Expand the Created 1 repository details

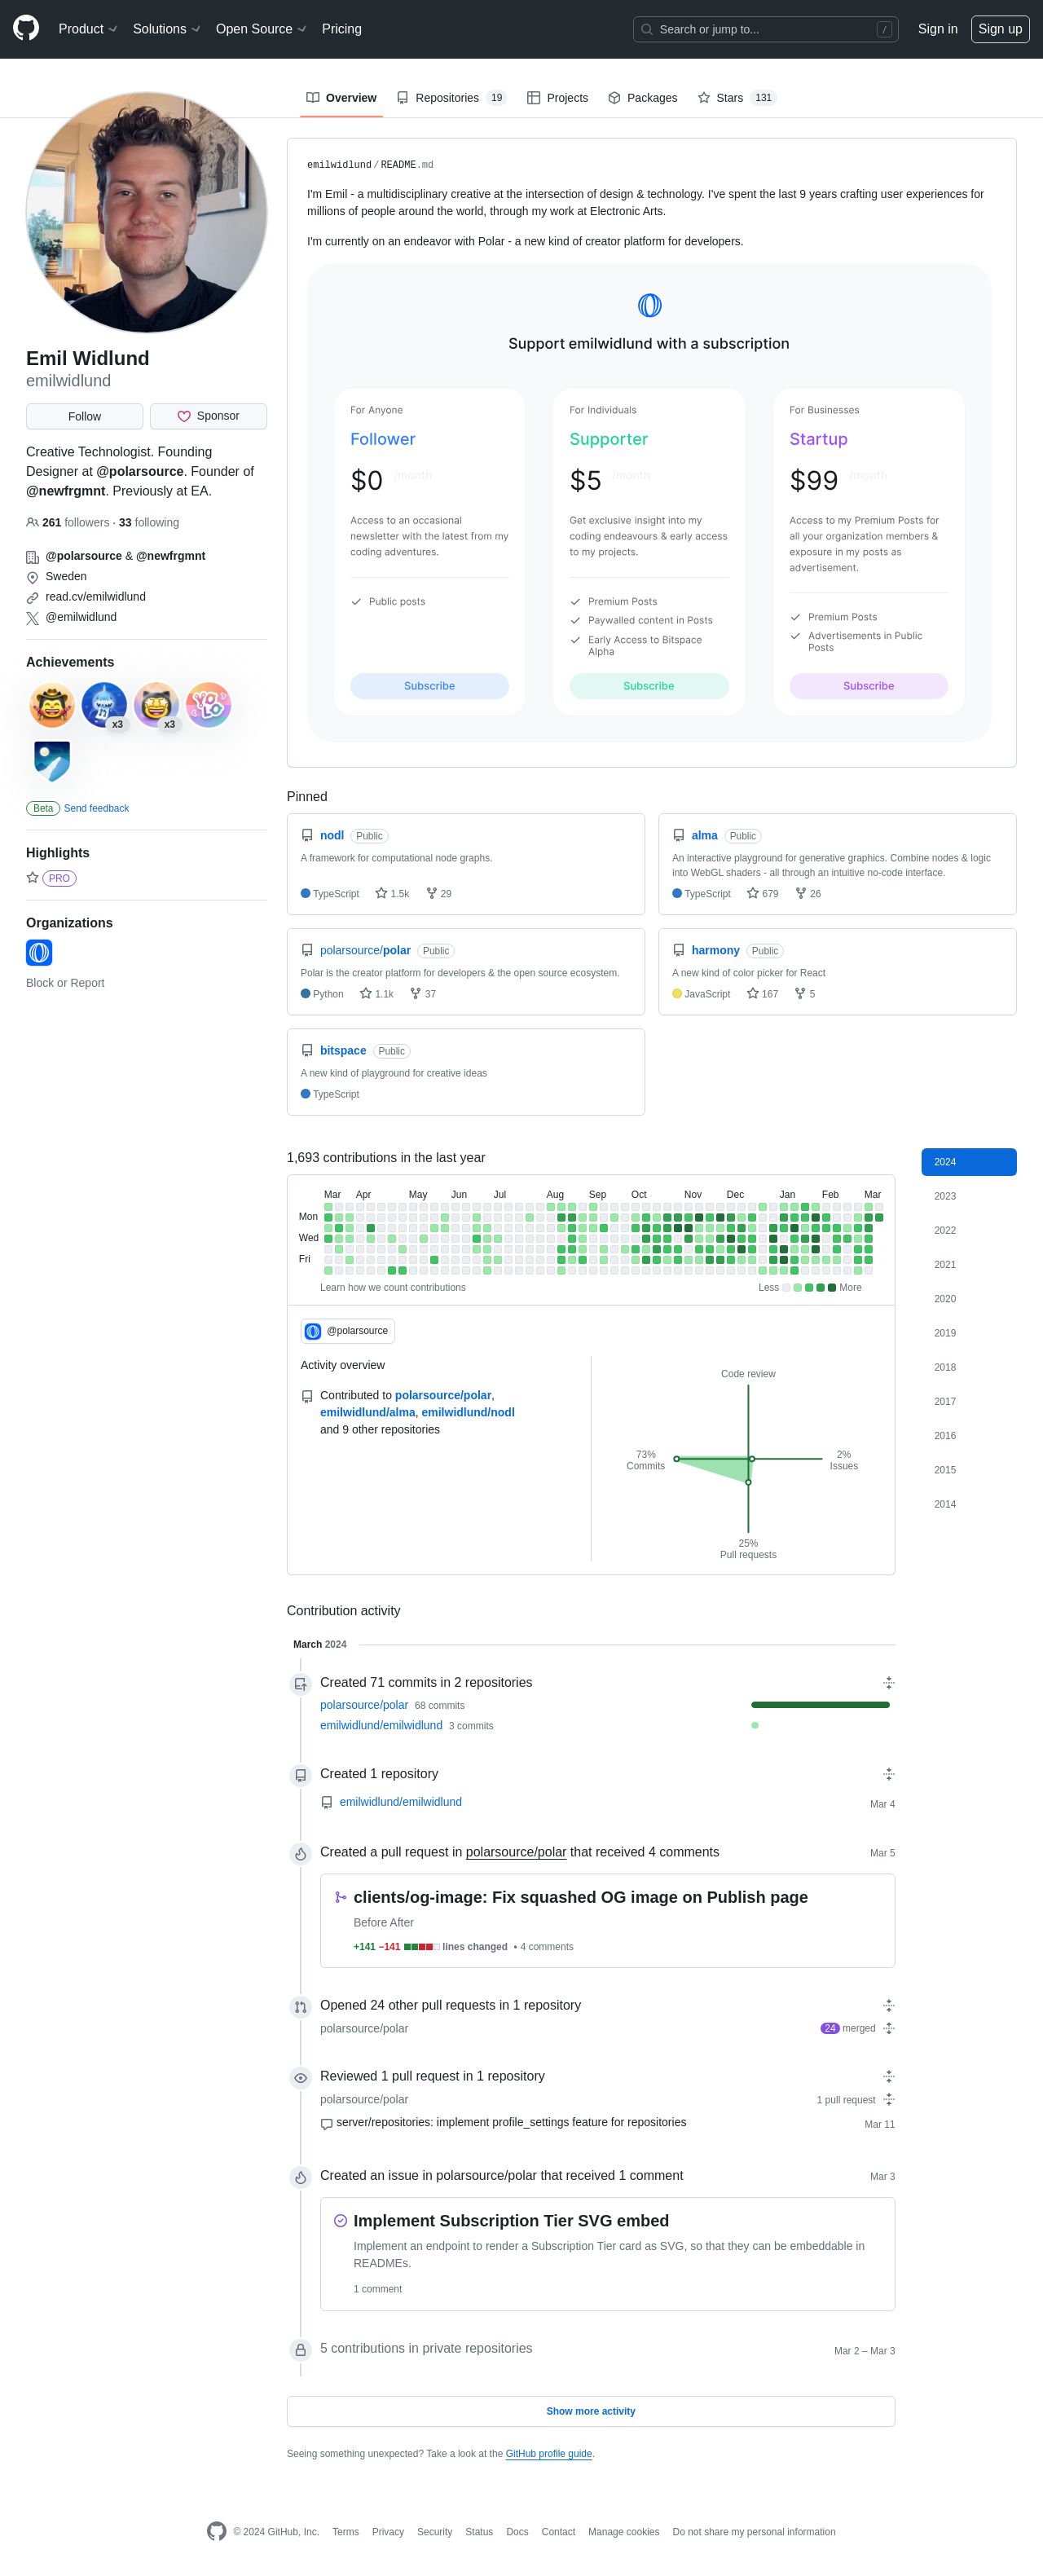[888, 1774]
